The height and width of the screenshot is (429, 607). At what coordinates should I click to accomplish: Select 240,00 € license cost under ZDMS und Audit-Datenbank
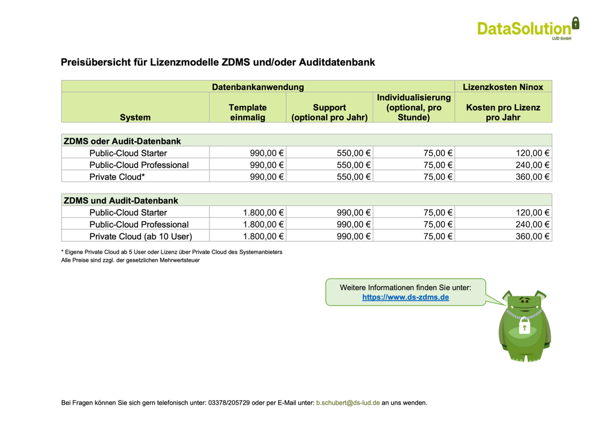point(532,225)
